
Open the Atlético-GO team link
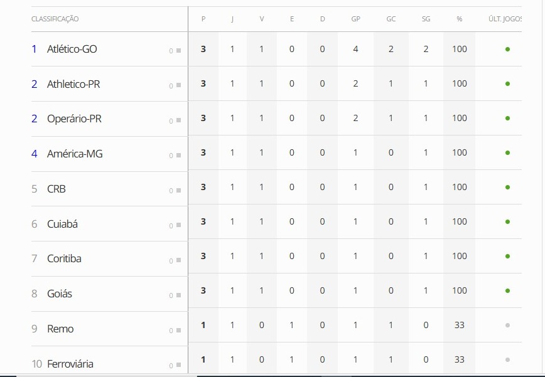coord(72,49)
